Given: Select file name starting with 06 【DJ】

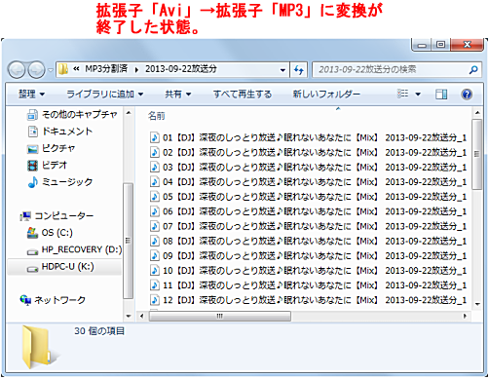Looking at the screenshot, I should 315,211.
